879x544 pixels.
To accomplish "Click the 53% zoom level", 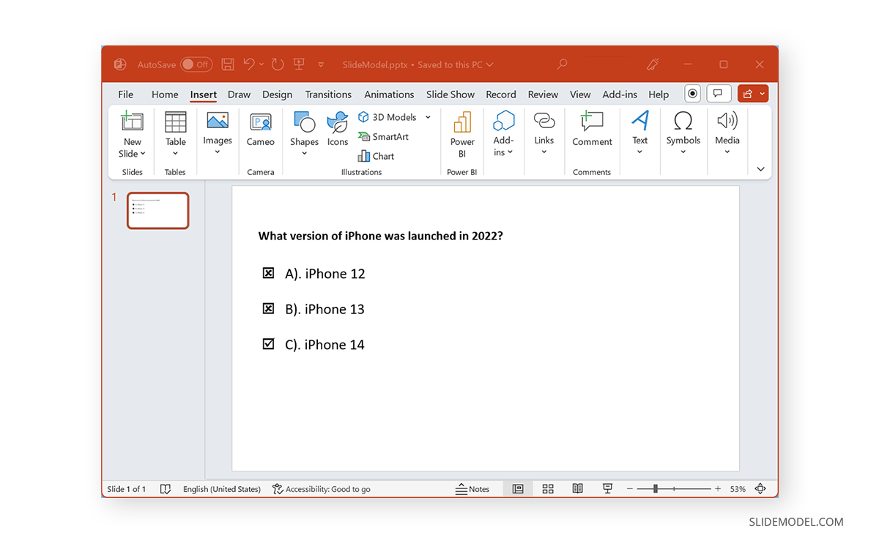I will point(738,489).
